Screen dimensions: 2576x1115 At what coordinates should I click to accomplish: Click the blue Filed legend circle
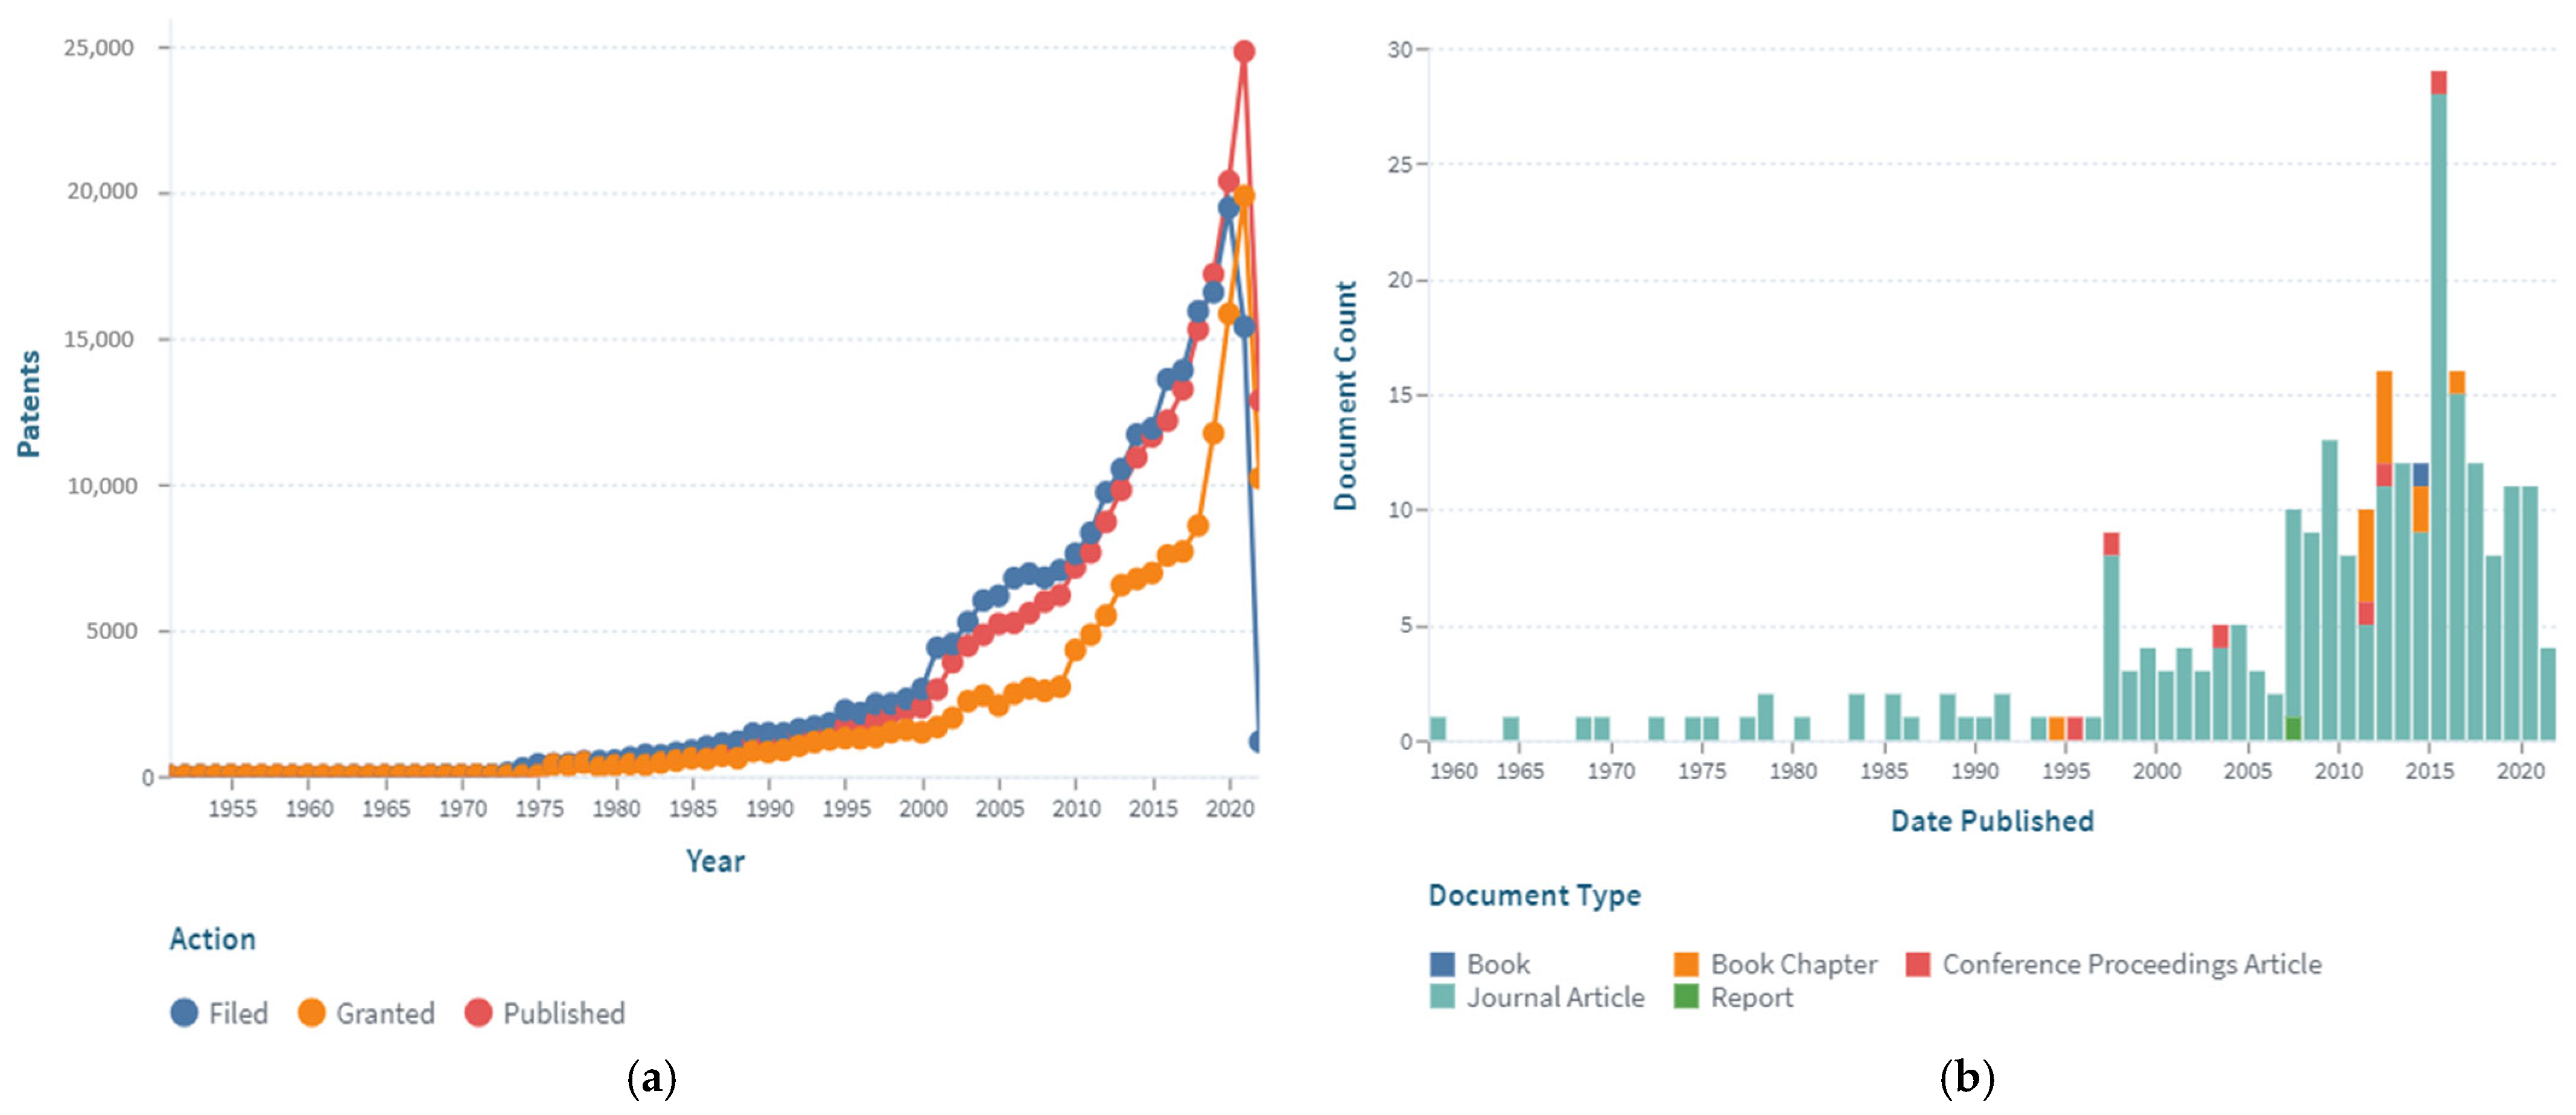184,1012
